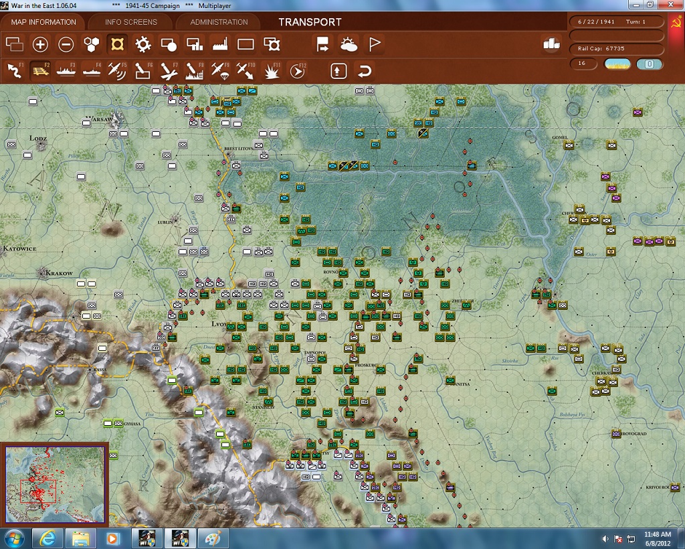Open Internet Explorer from the taskbar
The width and height of the screenshot is (685, 549).
point(47,538)
